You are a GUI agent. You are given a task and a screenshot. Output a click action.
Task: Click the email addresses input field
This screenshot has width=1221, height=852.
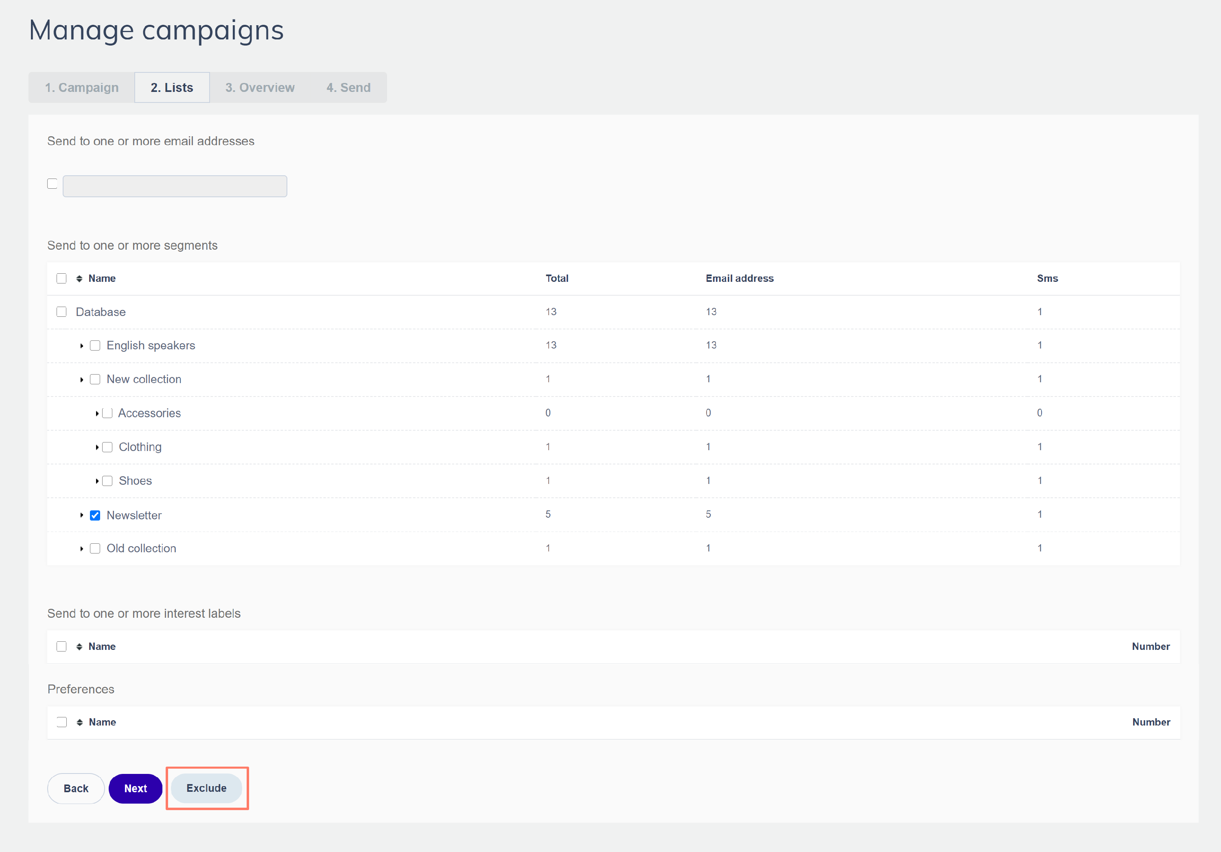point(175,186)
